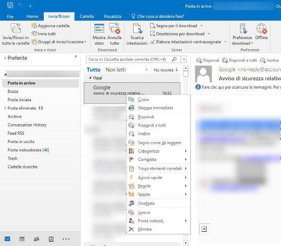
Task: Open People contacts icon
Action: tap(36, 239)
